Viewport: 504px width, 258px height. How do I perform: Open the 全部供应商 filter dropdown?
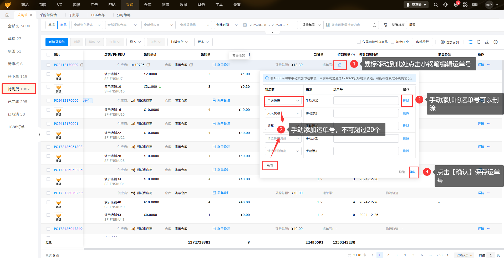pyautogui.click(x=158, y=25)
